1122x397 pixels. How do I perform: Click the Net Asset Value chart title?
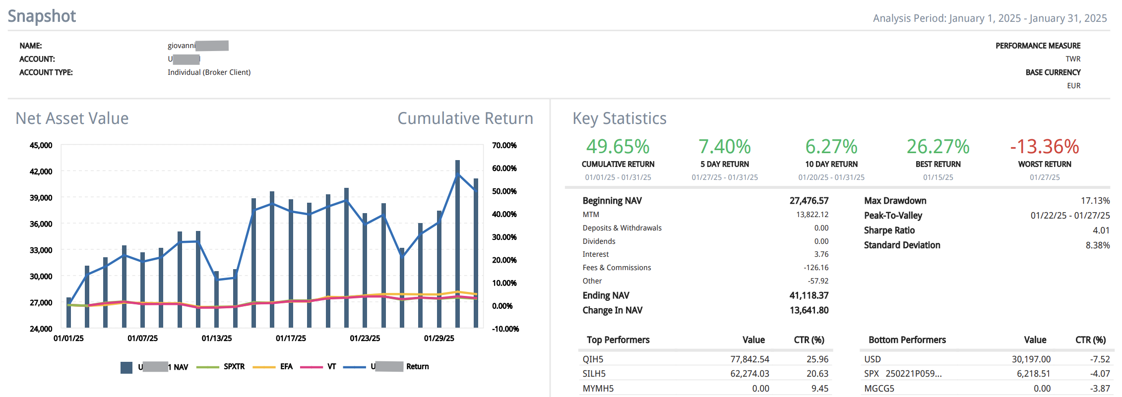(72, 118)
